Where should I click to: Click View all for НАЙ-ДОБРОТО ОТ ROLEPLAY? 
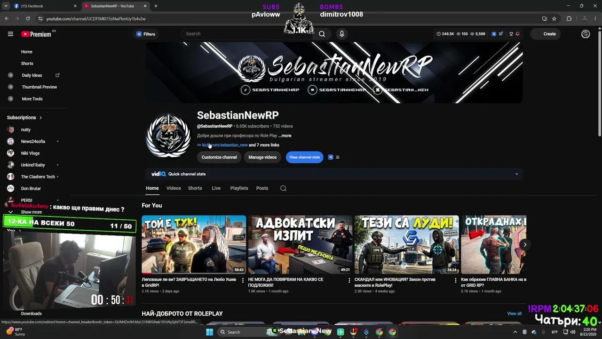click(514, 314)
